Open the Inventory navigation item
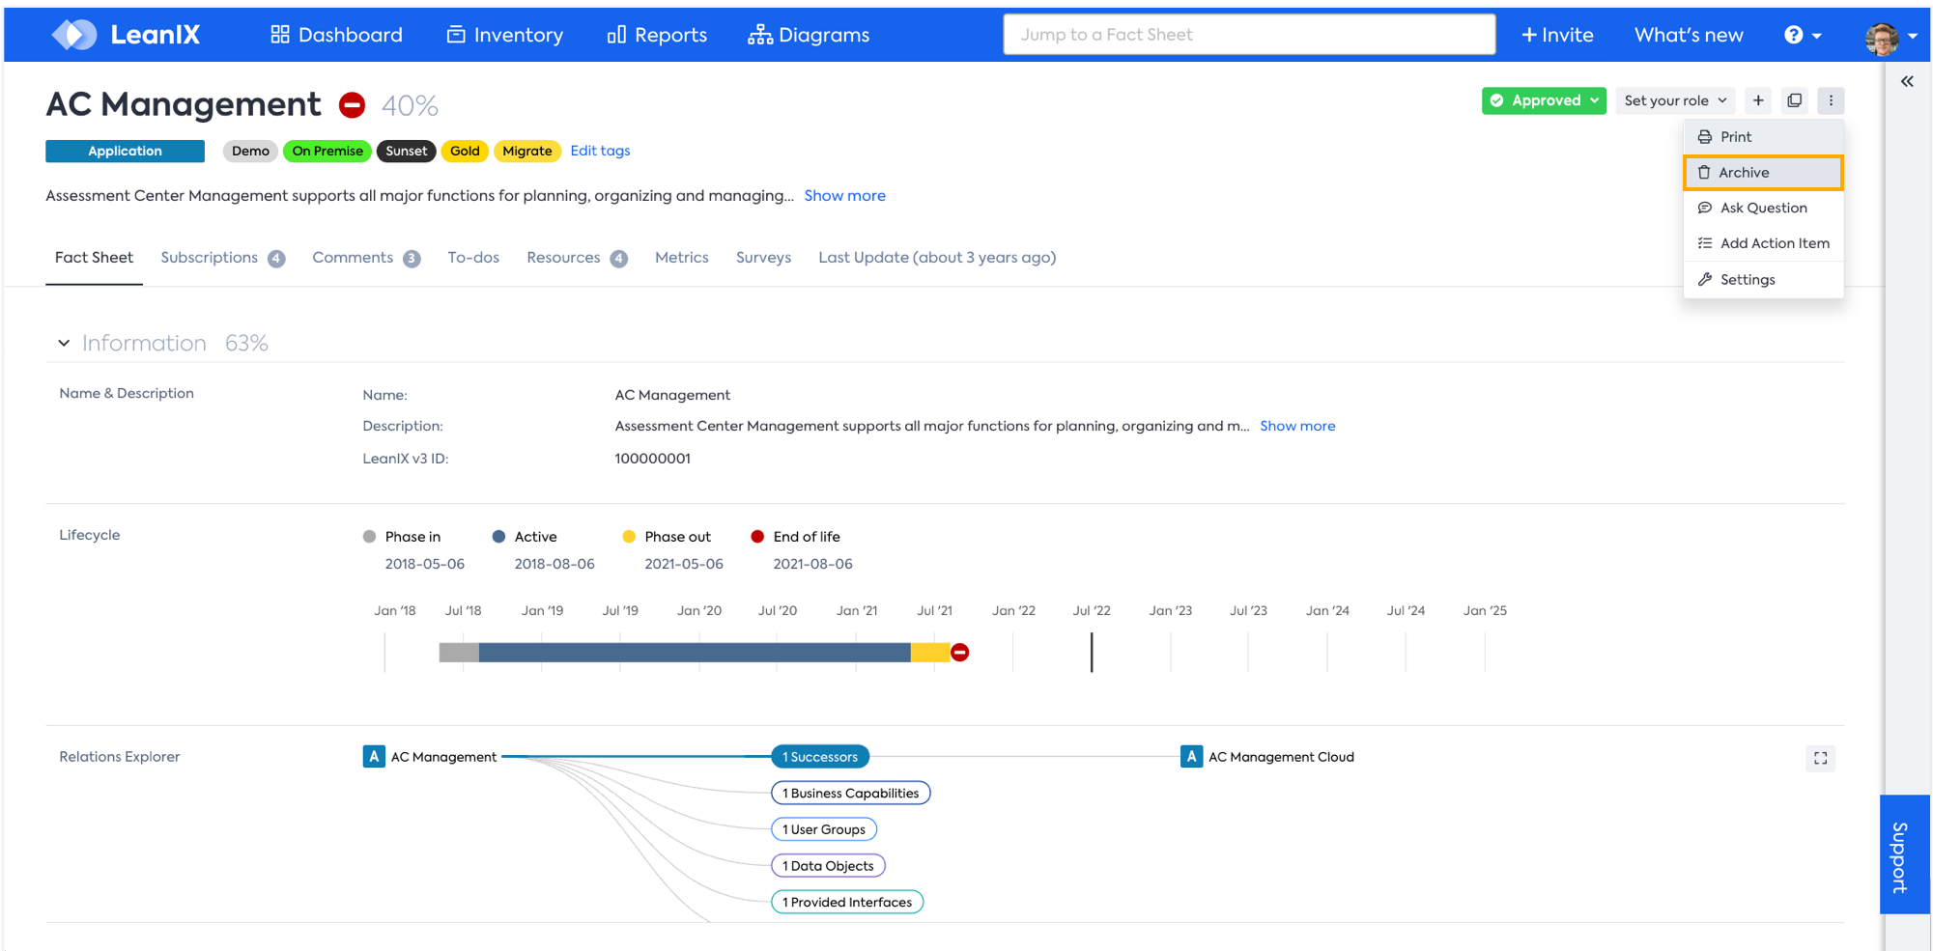 (504, 35)
